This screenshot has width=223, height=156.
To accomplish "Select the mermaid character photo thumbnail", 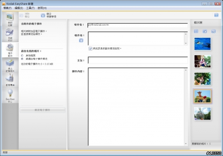I will (x=202, y=79).
